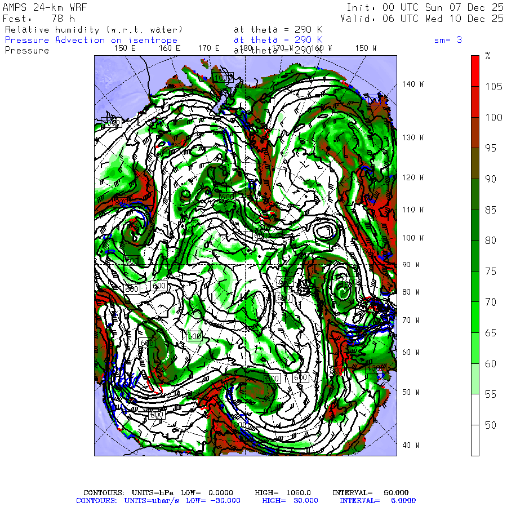Click the "100 W" longitude label
507x507 pixels.
tap(413, 238)
